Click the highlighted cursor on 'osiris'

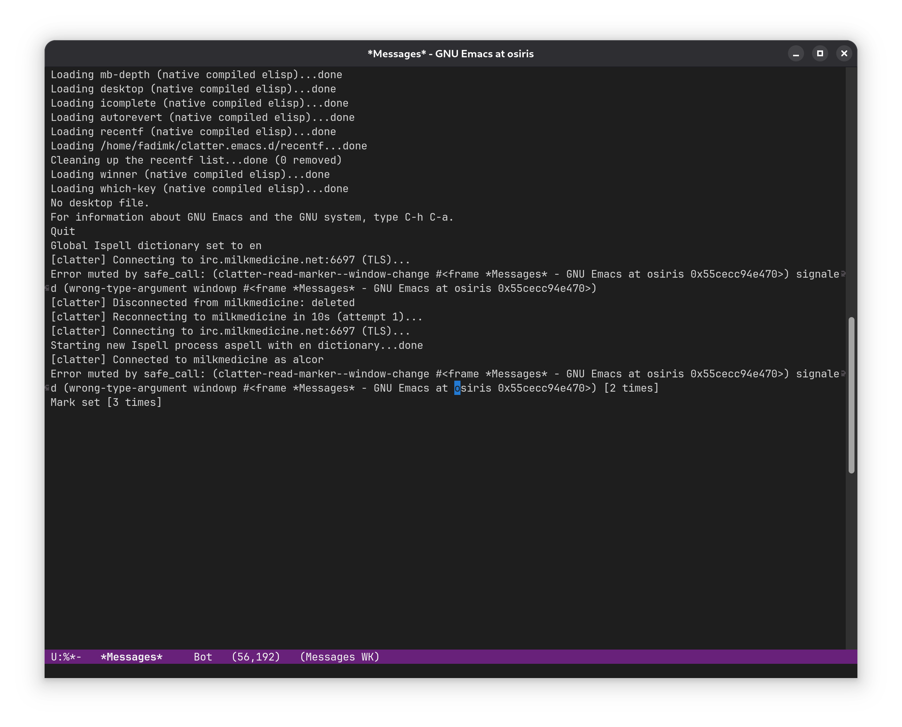tap(457, 388)
